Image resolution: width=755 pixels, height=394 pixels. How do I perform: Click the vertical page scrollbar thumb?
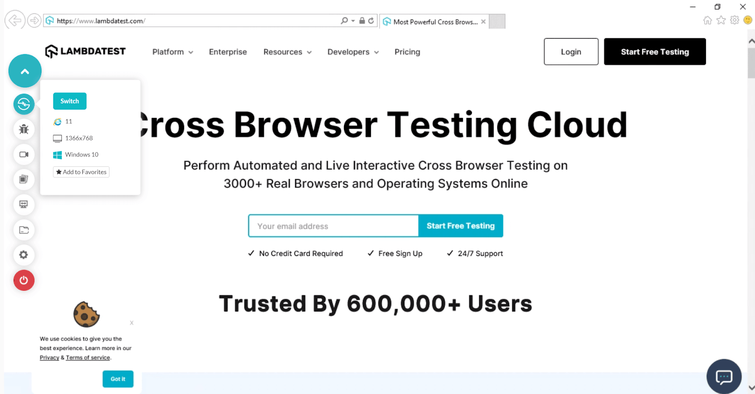click(x=751, y=63)
